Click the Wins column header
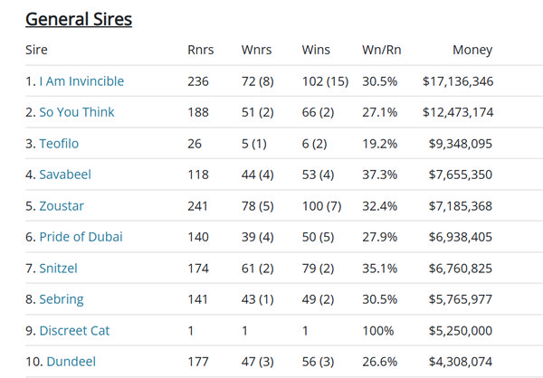 [316, 50]
